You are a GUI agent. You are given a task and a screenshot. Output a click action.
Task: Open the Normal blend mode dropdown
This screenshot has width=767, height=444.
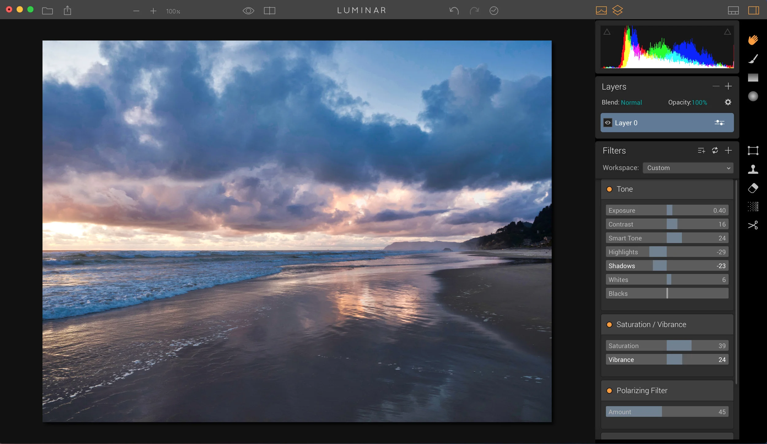click(x=631, y=102)
